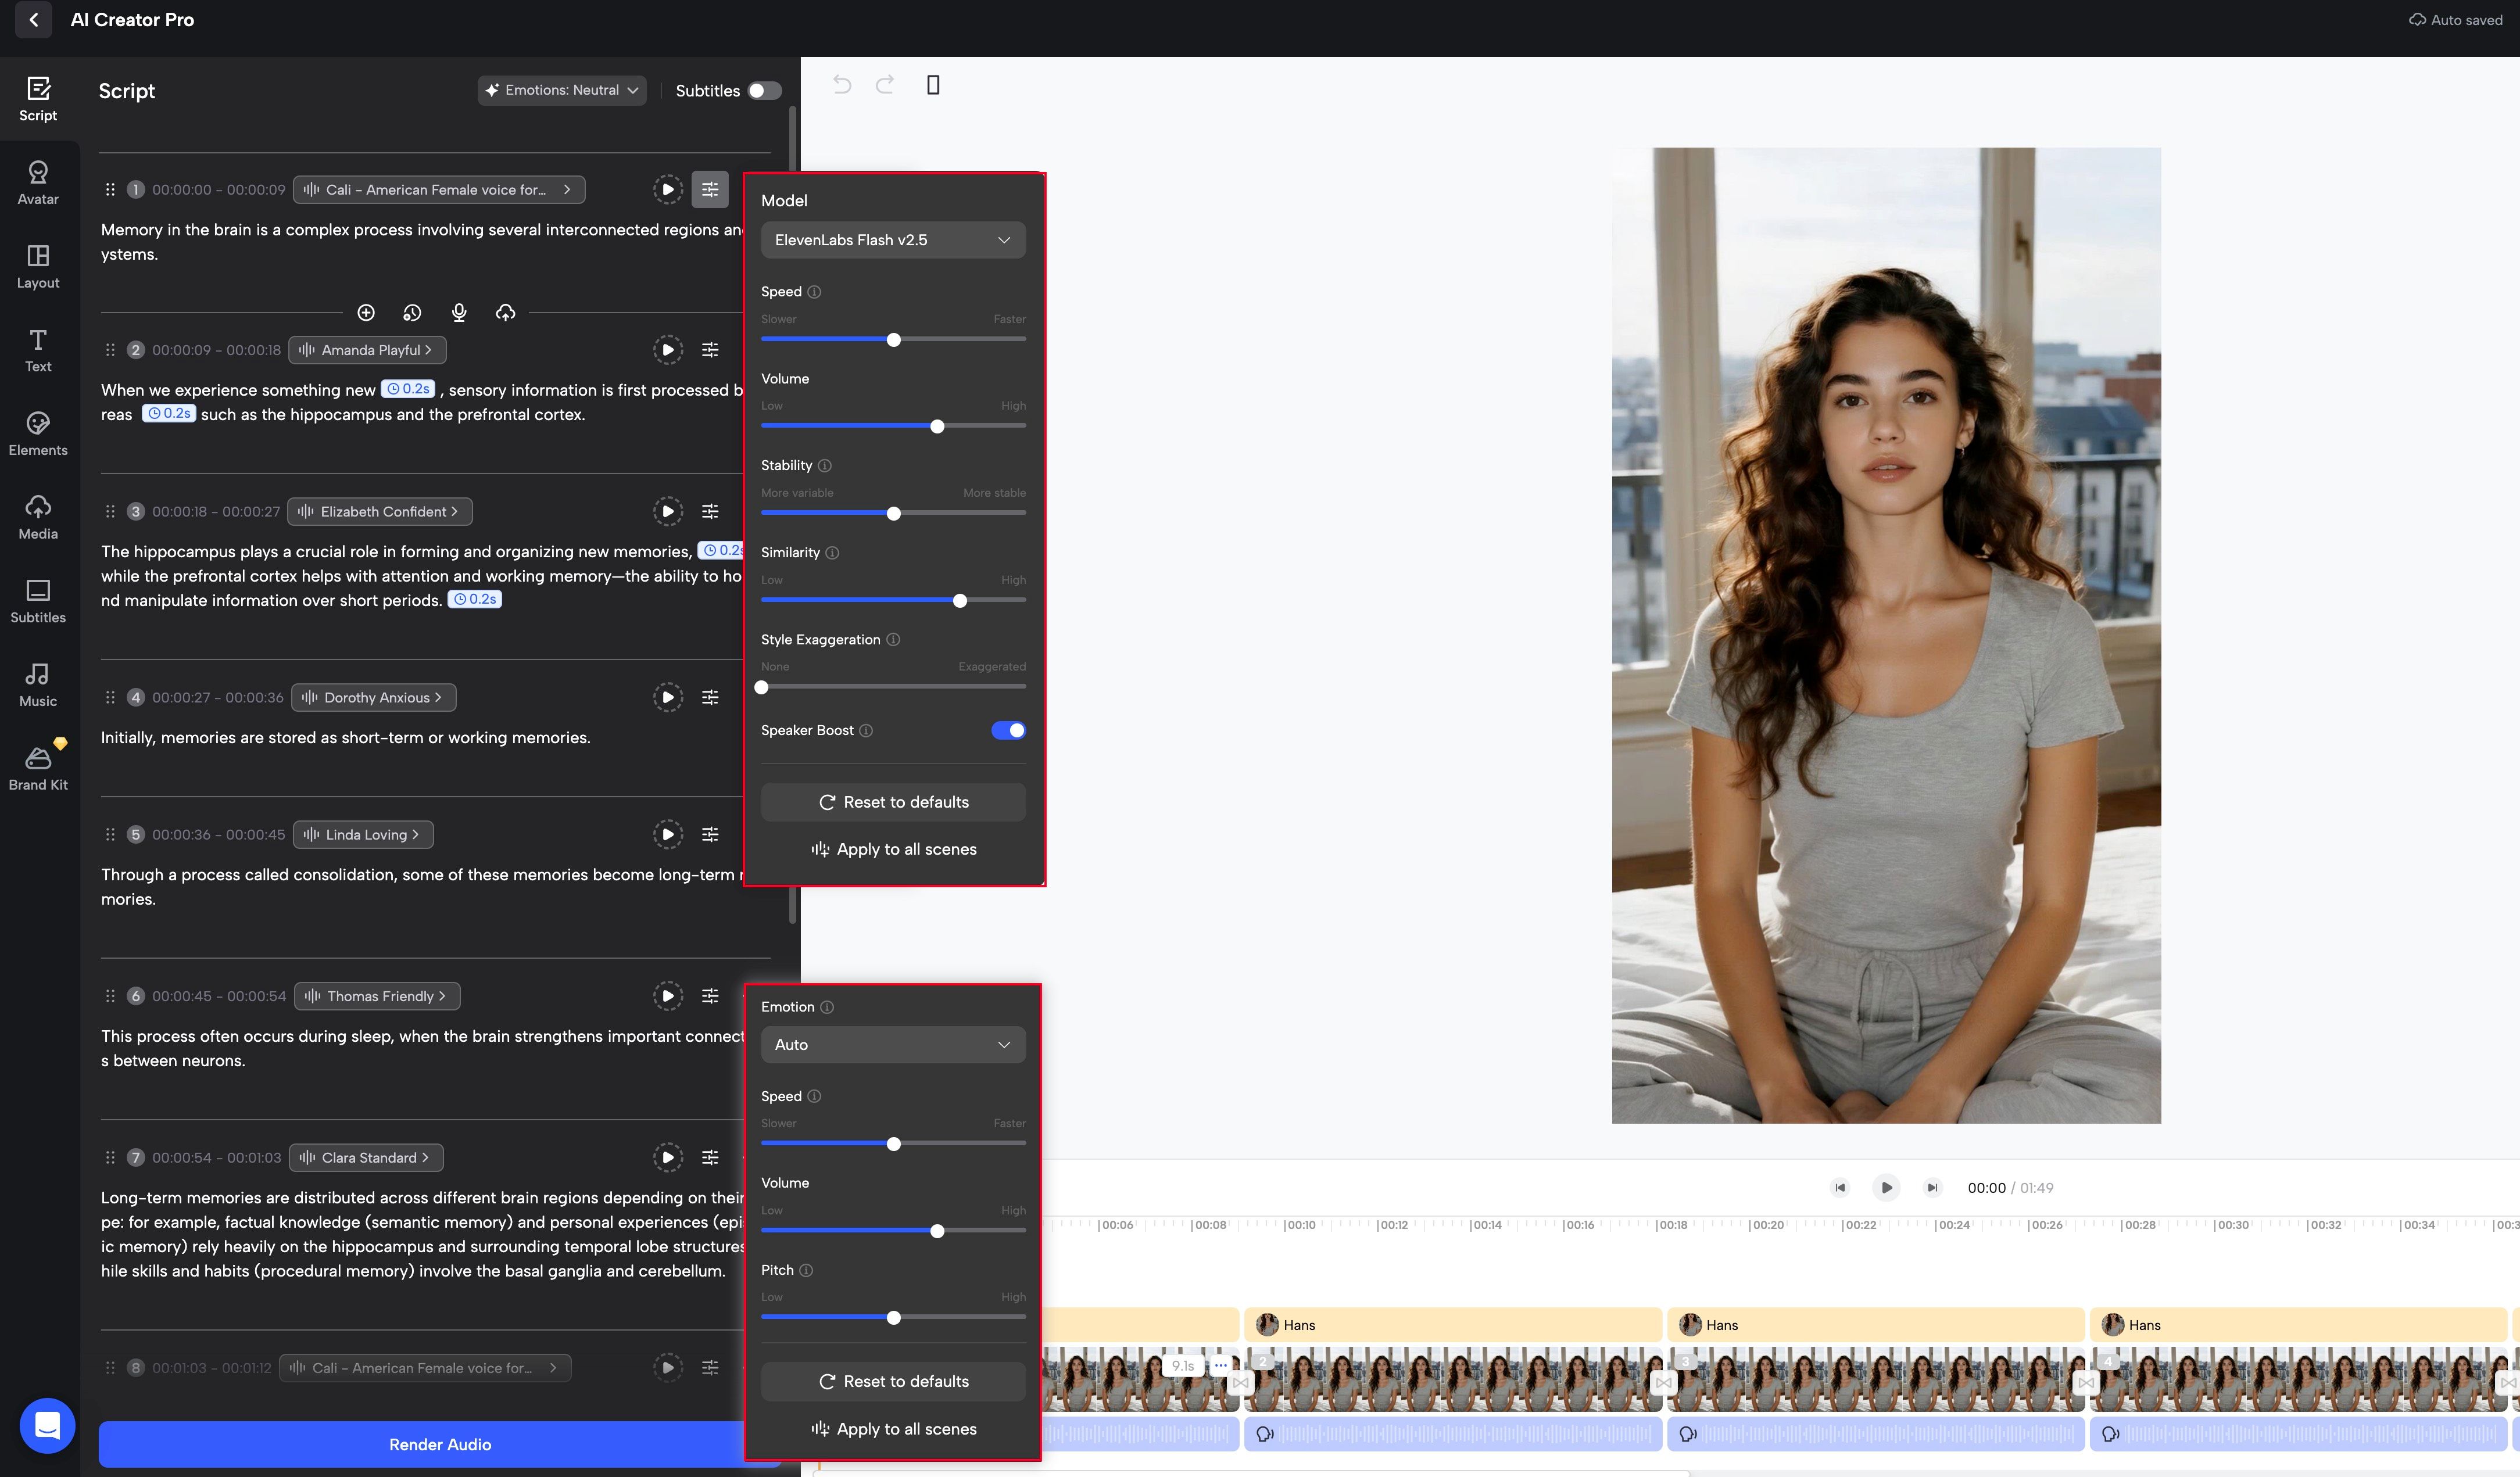Click the Render Audio button
Viewport: 2520px width, 1477px height.
[439, 1444]
